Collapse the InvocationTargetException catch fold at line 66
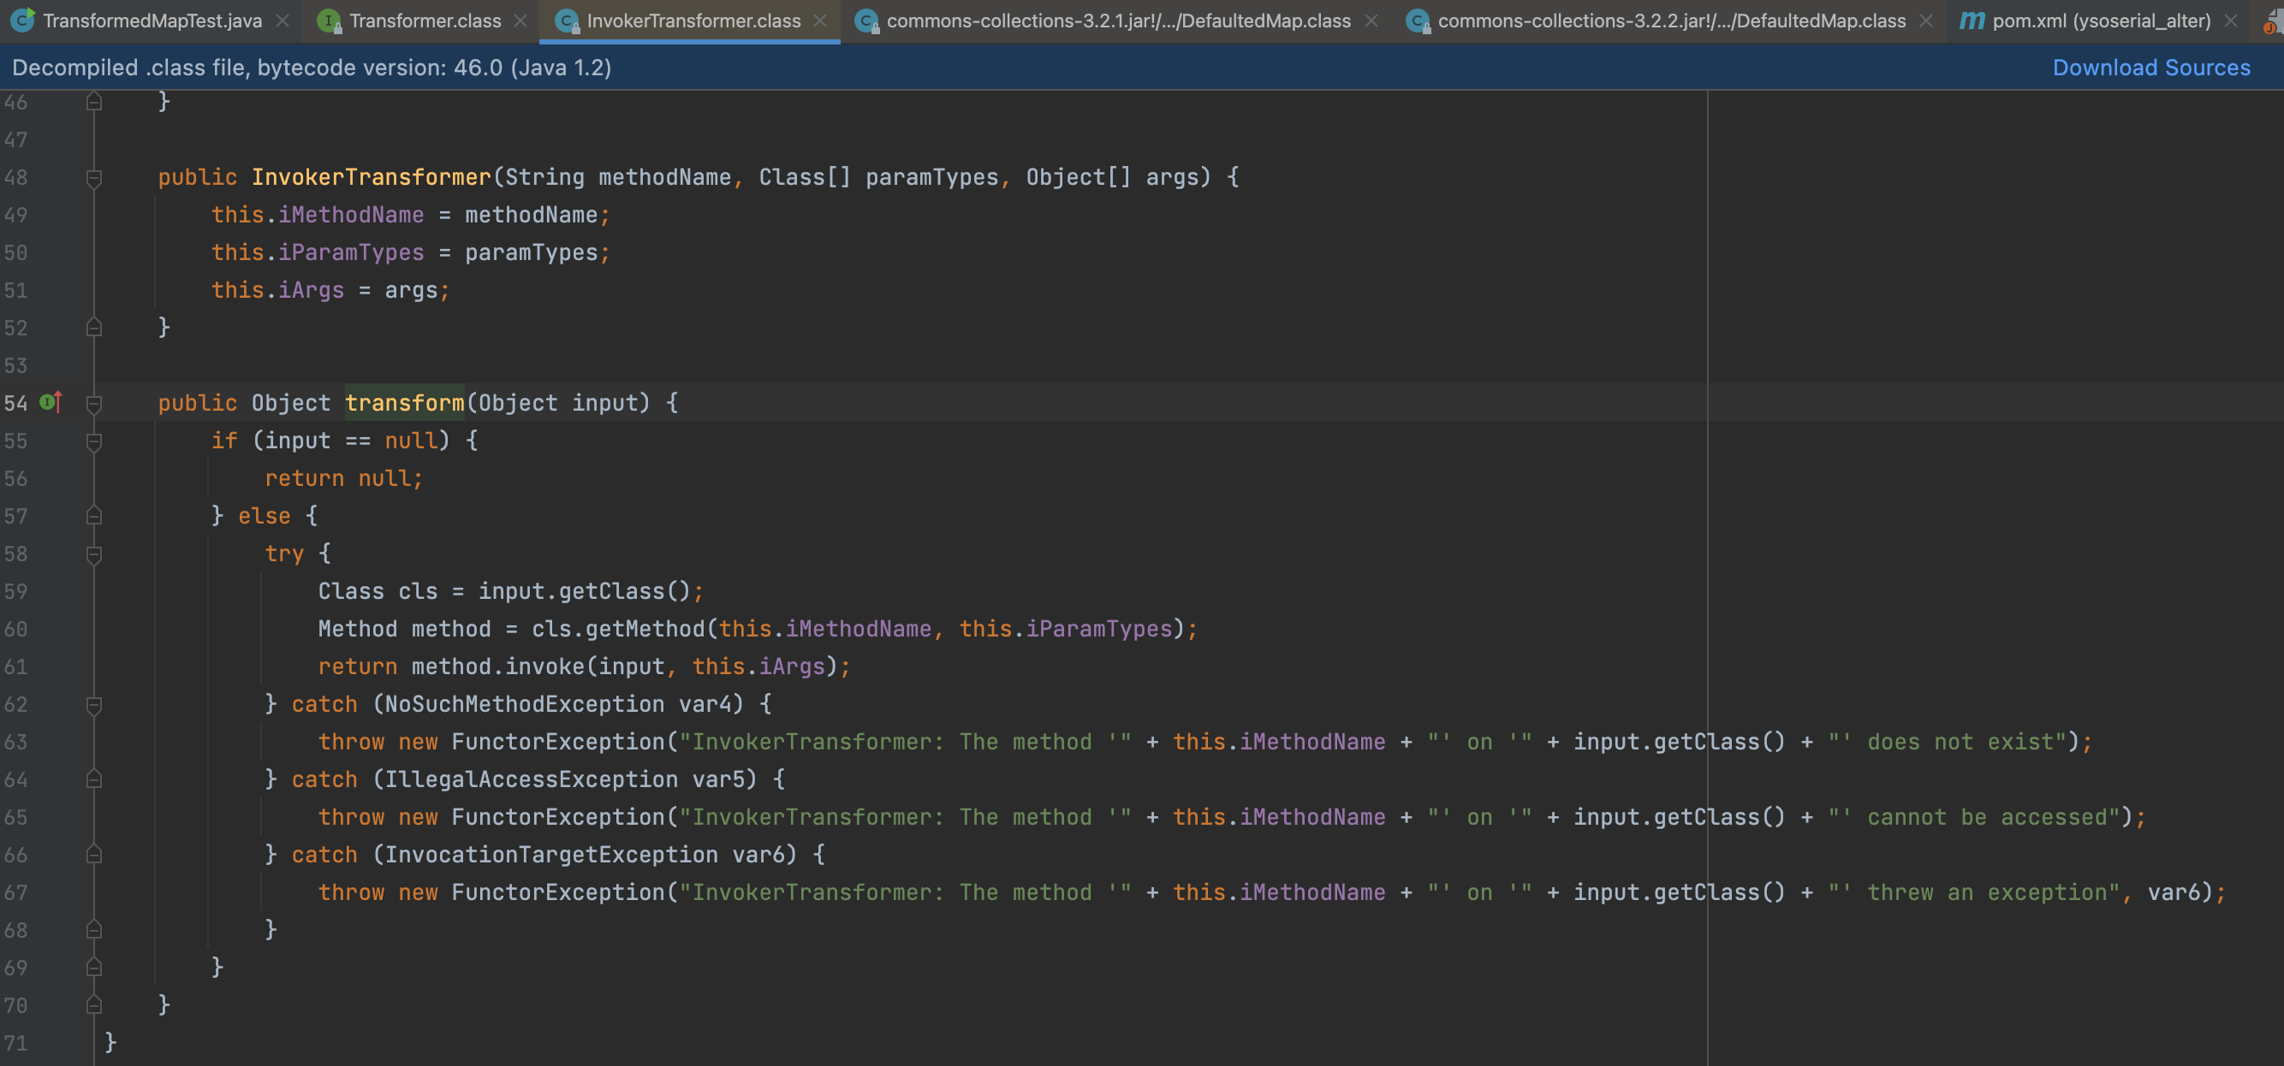Viewport: 2284px width, 1066px height. [x=94, y=855]
